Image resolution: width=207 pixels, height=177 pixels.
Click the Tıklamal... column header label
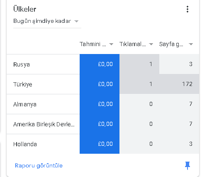coord(133,44)
